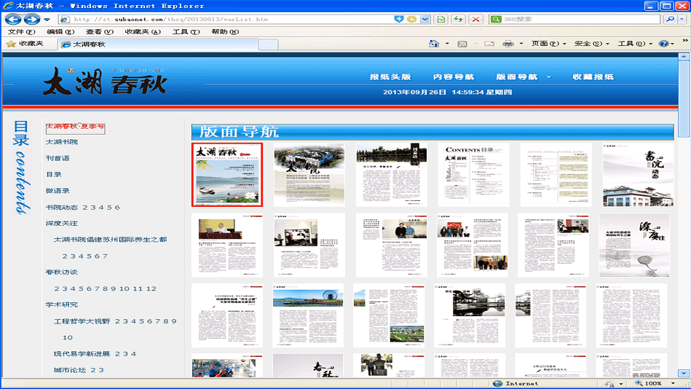Open the 文件(F) menu
Image resolution: width=691 pixels, height=389 pixels.
[21, 32]
